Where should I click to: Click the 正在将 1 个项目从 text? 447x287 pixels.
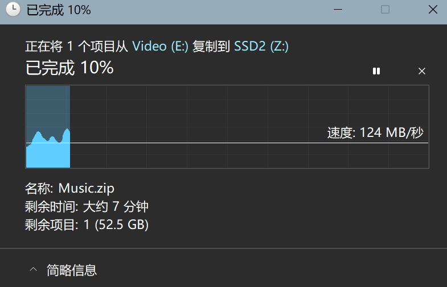point(77,47)
